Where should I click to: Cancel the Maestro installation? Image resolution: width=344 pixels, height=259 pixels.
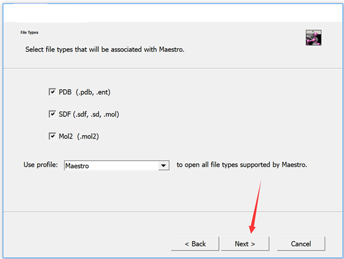coord(301,243)
